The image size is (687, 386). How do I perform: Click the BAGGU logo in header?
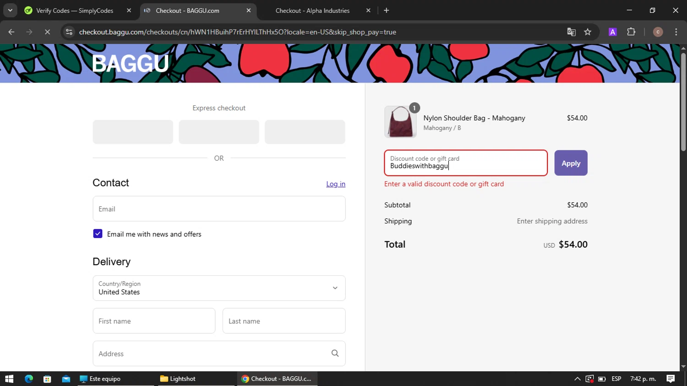(x=131, y=64)
